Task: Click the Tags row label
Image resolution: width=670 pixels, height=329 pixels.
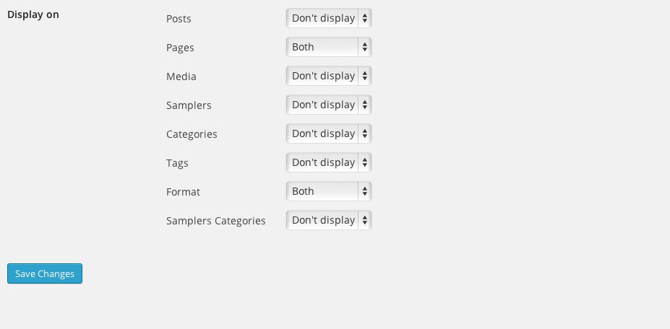Action: 177,163
